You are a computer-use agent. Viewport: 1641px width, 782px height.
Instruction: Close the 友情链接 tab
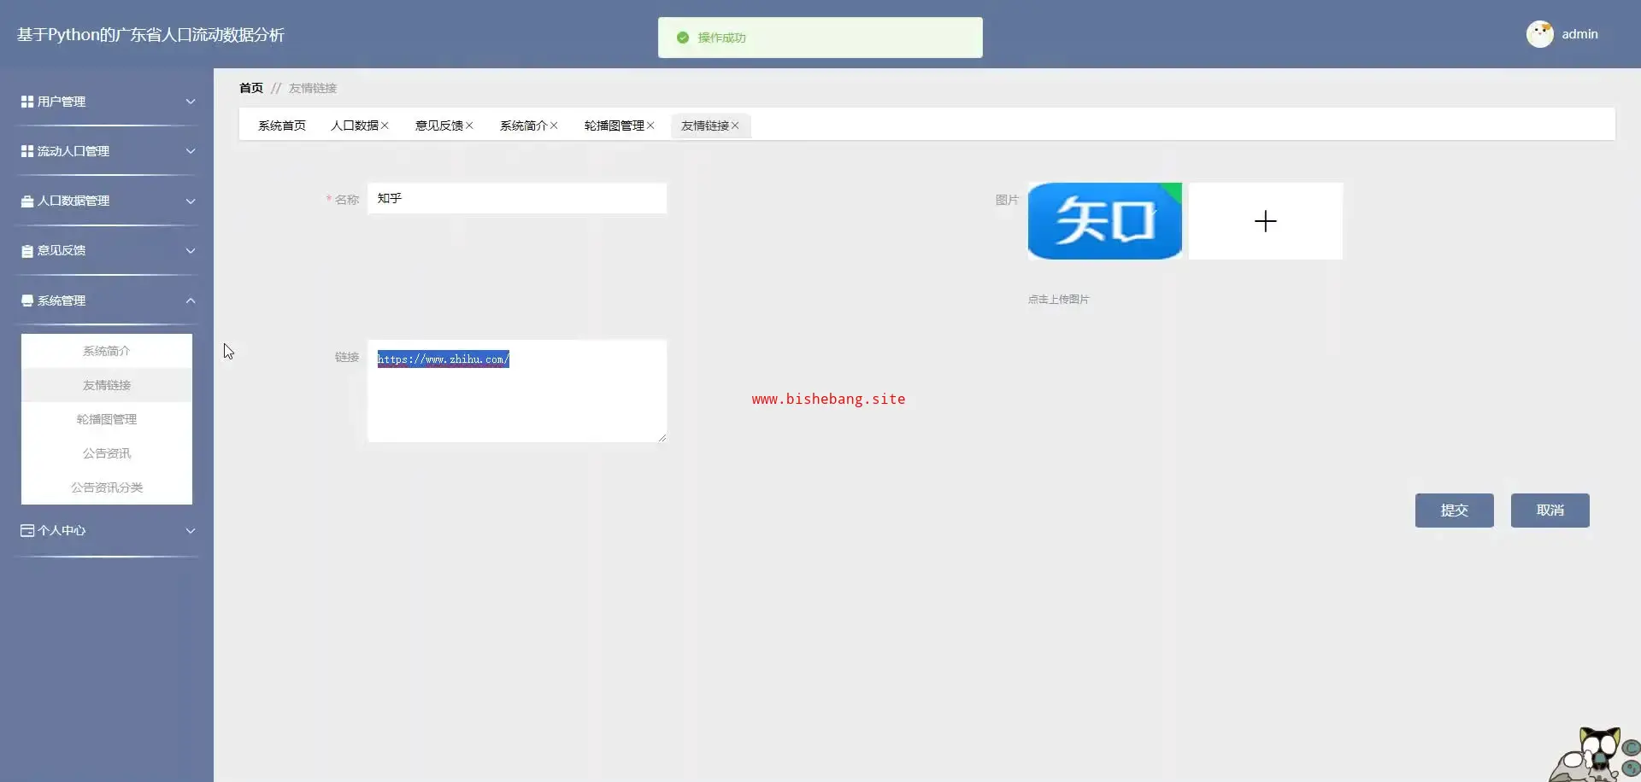tap(735, 125)
